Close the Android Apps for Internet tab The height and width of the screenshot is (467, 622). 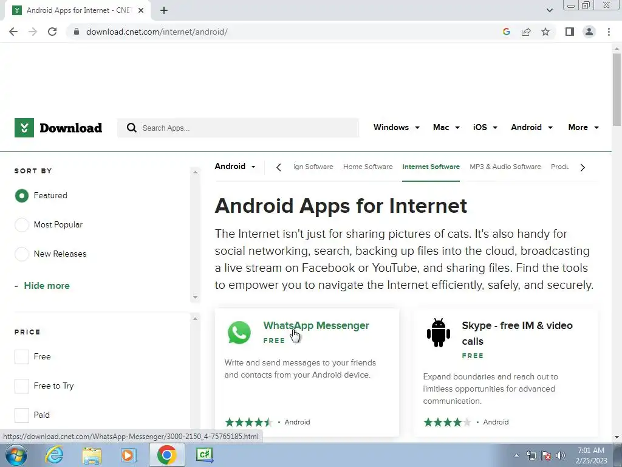[x=141, y=10]
